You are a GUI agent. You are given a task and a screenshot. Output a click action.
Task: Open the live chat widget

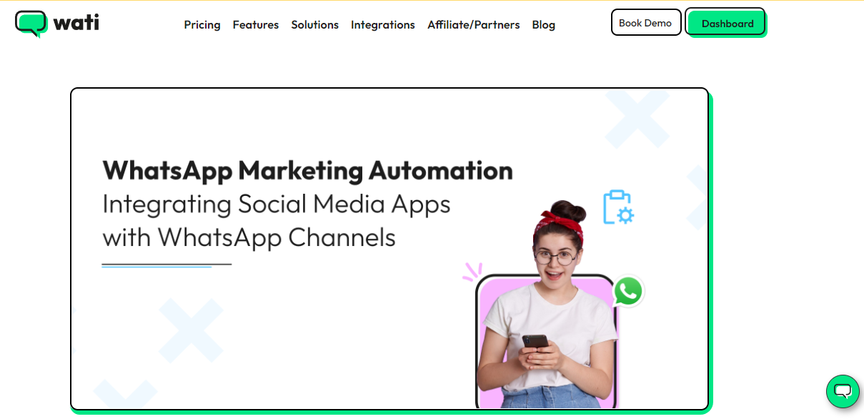(843, 391)
